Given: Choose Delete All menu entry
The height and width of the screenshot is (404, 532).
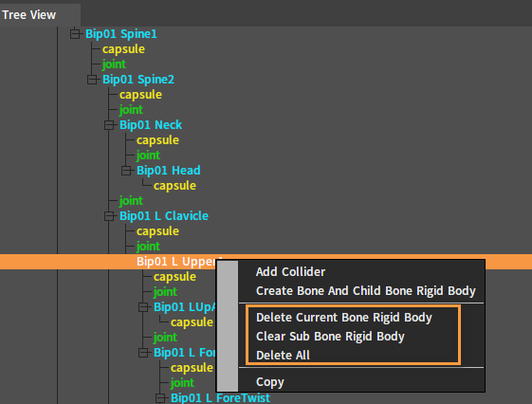Looking at the screenshot, I should [x=283, y=355].
